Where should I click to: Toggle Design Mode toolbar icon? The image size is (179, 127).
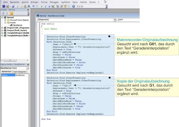pyautogui.click(x=53, y=6)
